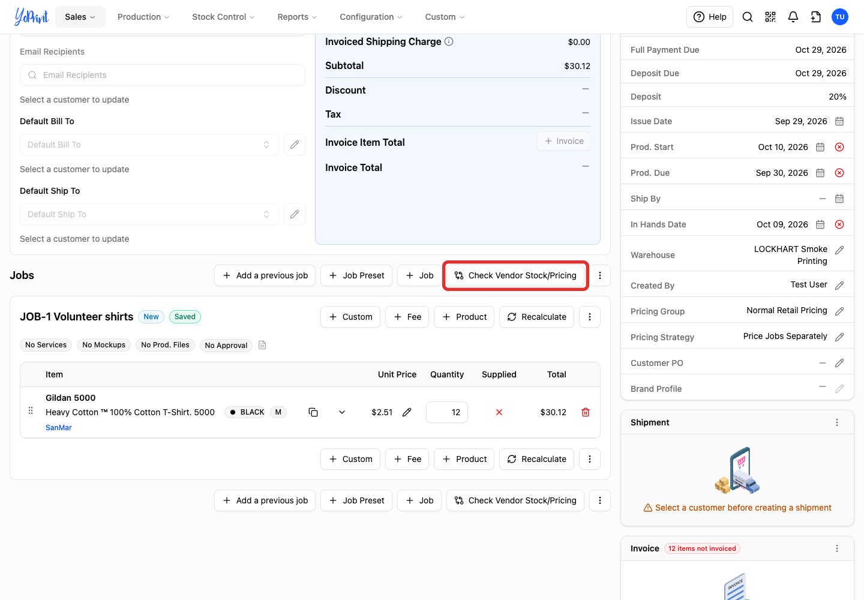The width and height of the screenshot is (864, 600).
Task: Open the Shipment panel options menu
Action: 837,422
